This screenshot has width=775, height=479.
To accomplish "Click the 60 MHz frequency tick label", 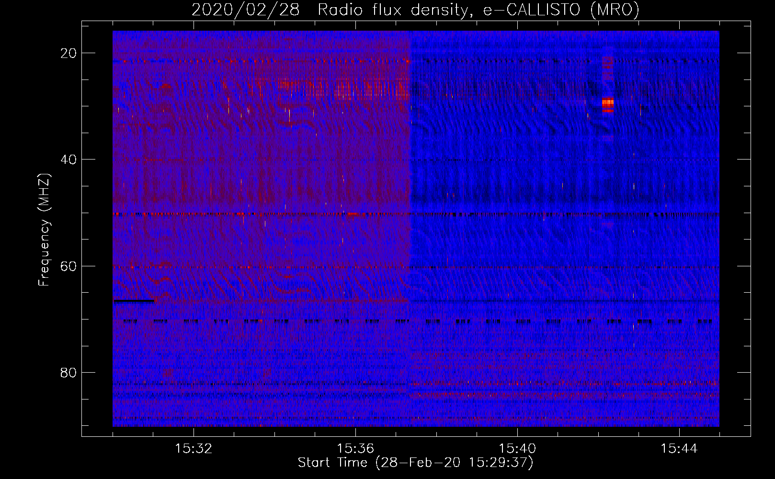I will click(69, 266).
